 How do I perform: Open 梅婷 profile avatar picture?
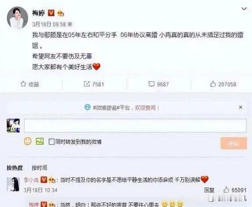pyautogui.click(x=17, y=18)
